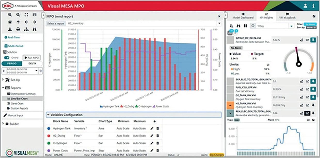Toggle Hydrogen Tank series in chart legend
This screenshot has width=320, height=158.
click(109, 106)
